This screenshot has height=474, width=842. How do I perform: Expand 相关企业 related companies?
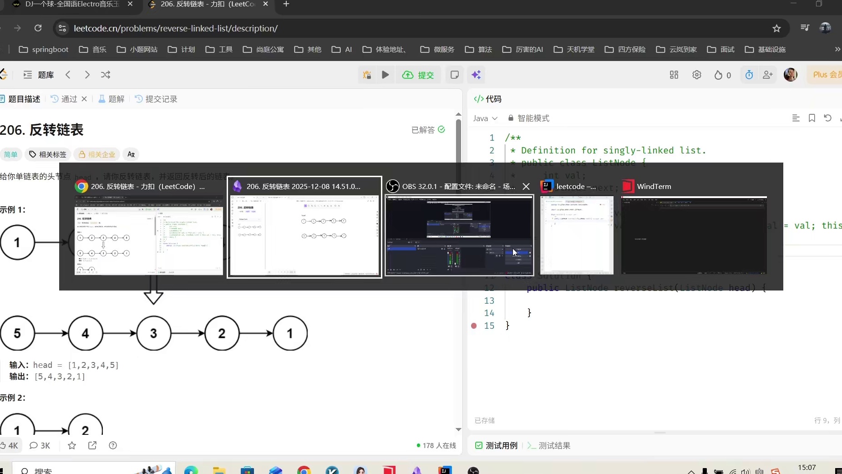[x=96, y=154]
